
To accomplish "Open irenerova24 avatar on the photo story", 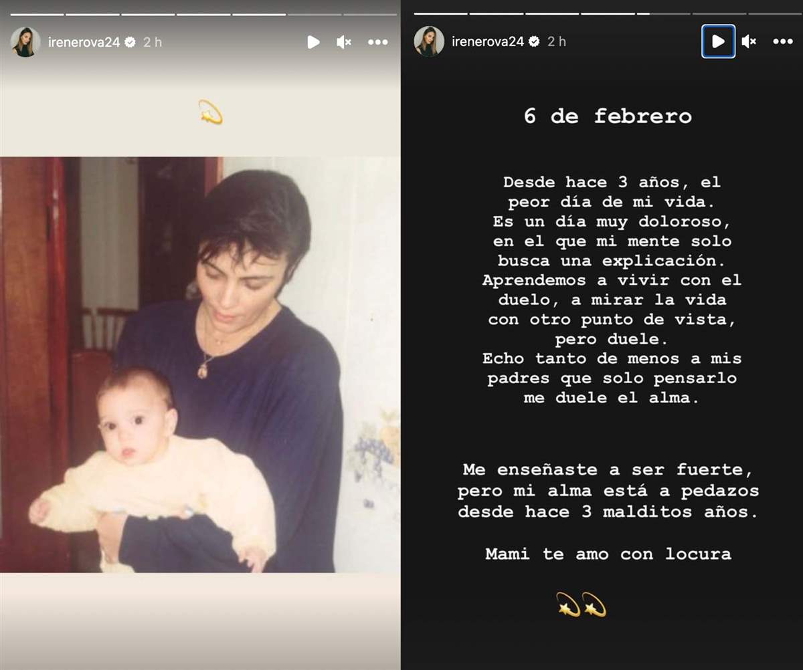I will point(25,42).
